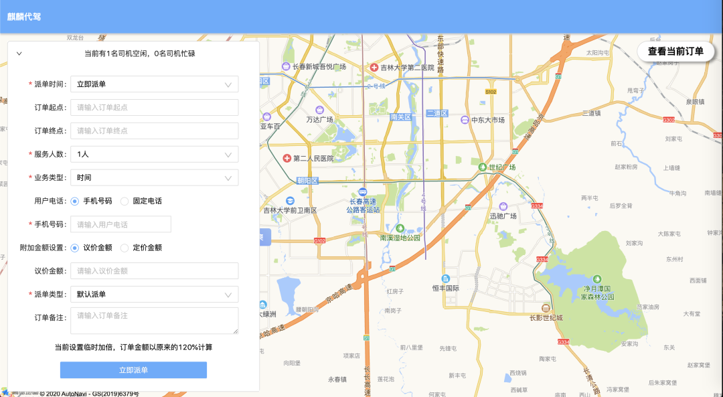Select the 吉林大学第二医院 hospital marker icon
The image size is (723, 397).
(x=374, y=68)
